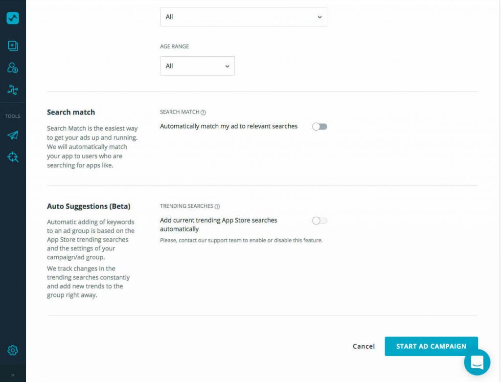Image resolution: width=501 pixels, height=382 pixels.
Task: Click Trending Searches help icon
Action: (217, 206)
